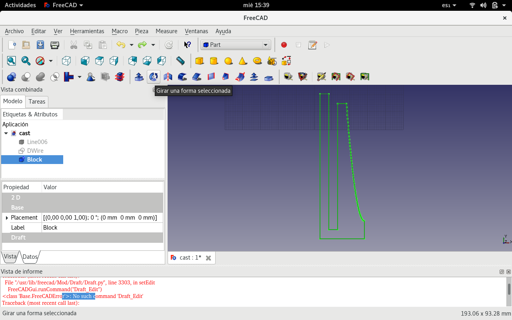Open the Measure menu
Image resolution: width=512 pixels, height=320 pixels.
click(x=166, y=31)
